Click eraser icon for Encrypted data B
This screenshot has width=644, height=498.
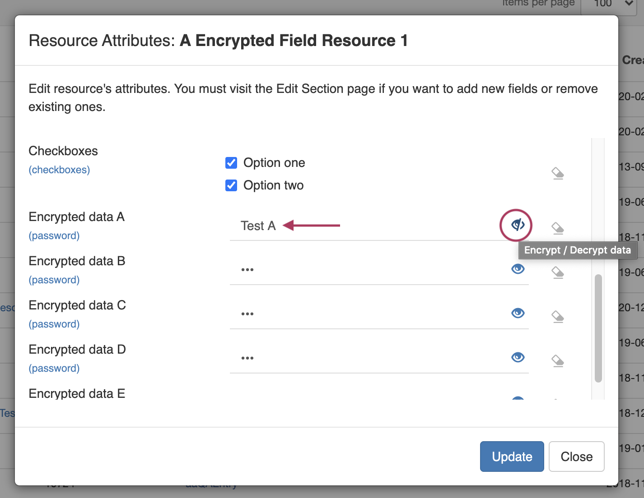click(558, 272)
